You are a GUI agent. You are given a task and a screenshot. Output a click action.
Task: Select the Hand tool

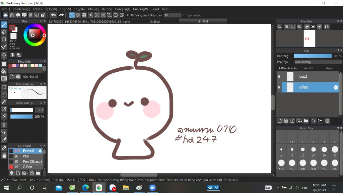point(4,155)
